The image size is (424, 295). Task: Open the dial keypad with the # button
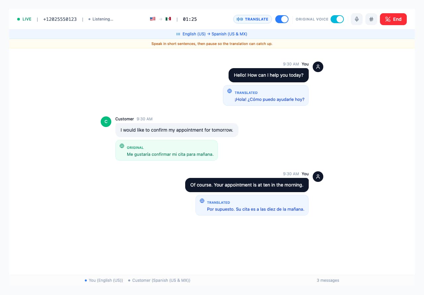(371, 19)
